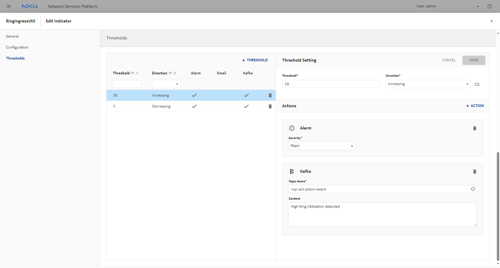Save the threshold setting

474,60
